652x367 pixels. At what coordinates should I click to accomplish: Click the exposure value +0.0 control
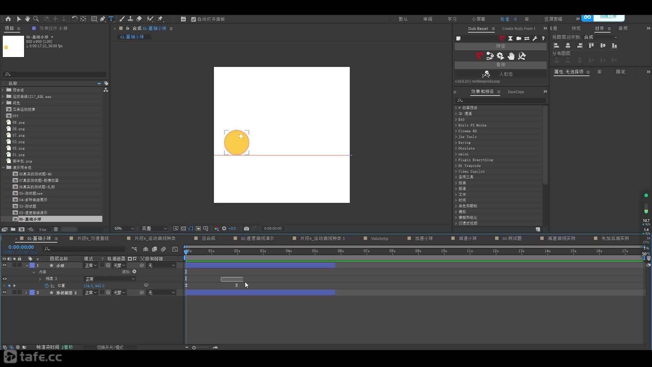click(232, 228)
